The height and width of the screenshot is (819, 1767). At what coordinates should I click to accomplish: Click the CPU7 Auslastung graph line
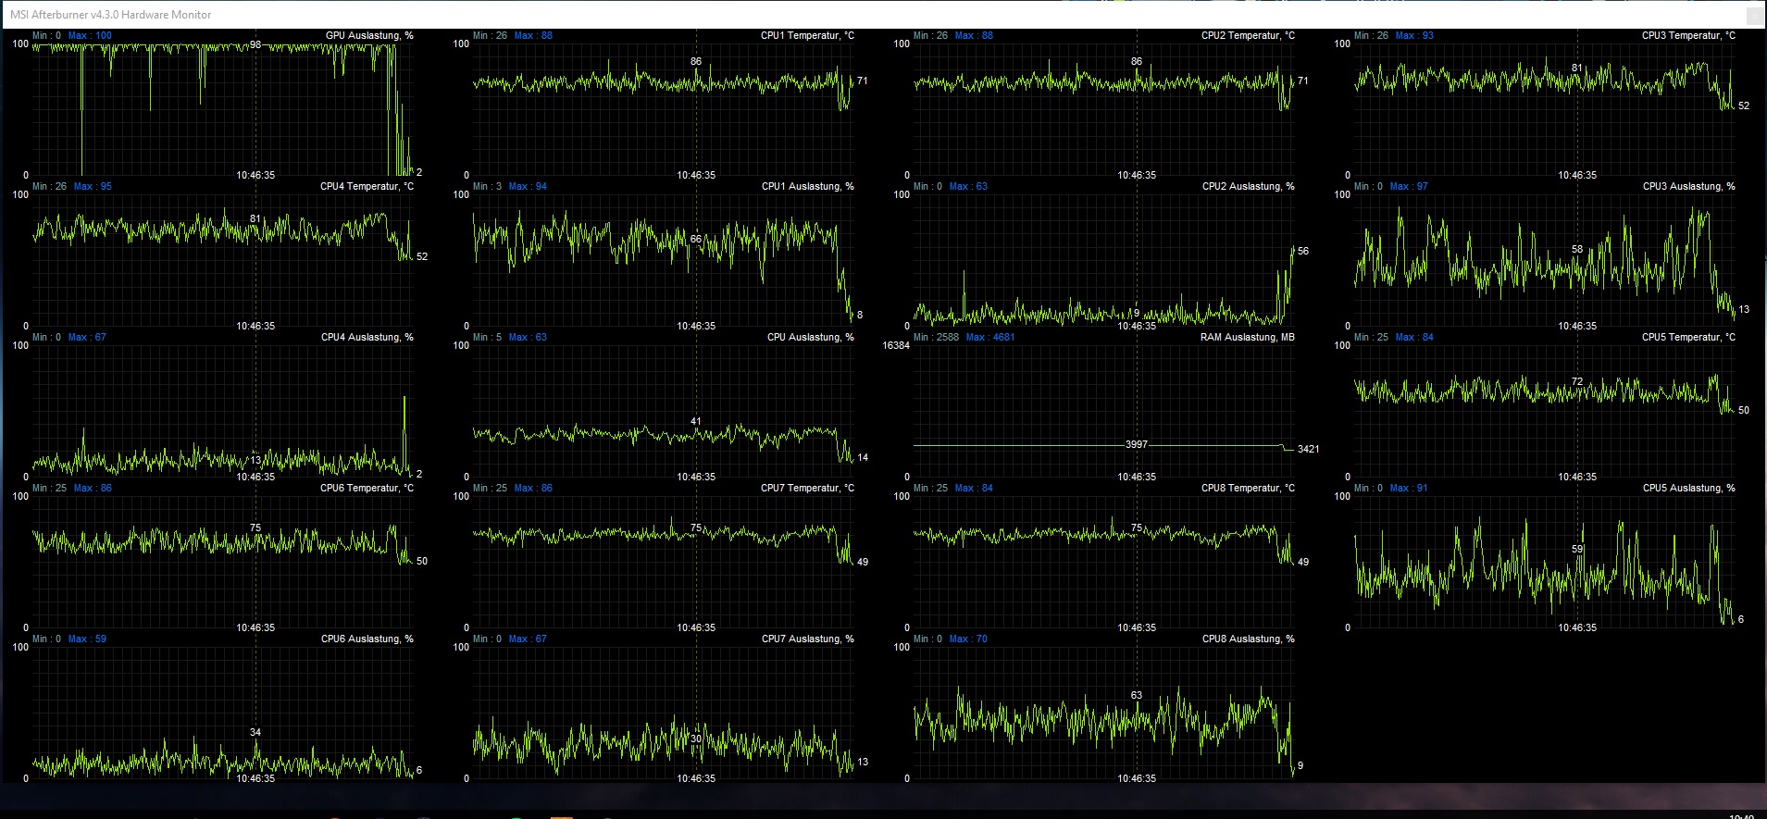point(663,746)
